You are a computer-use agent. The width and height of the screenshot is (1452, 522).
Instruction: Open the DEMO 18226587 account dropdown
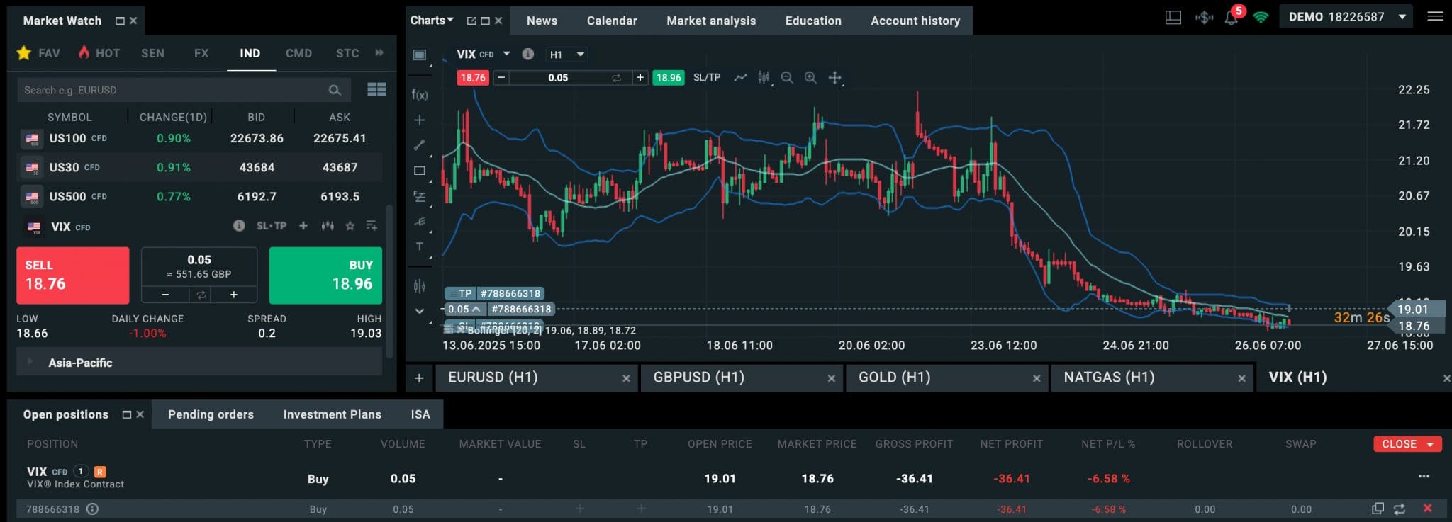1346,16
